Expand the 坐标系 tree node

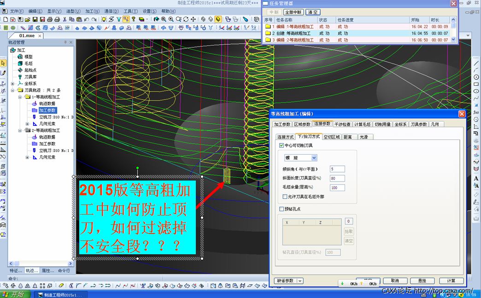pos(12,83)
